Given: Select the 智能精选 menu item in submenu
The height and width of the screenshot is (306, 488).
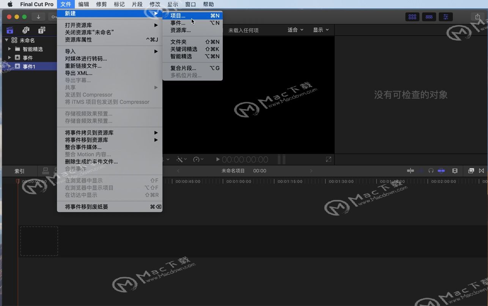Looking at the screenshot, I should coord(192,56).
